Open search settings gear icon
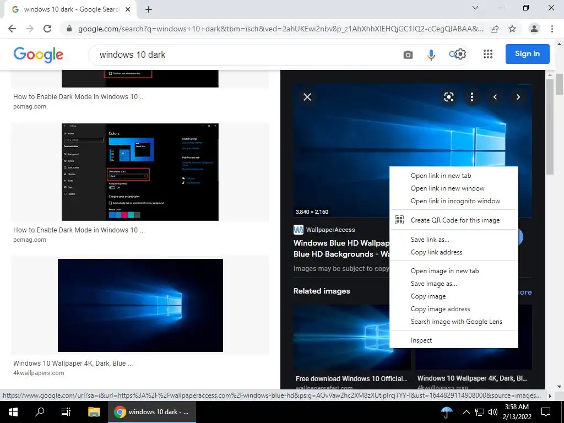 [460, 54]
